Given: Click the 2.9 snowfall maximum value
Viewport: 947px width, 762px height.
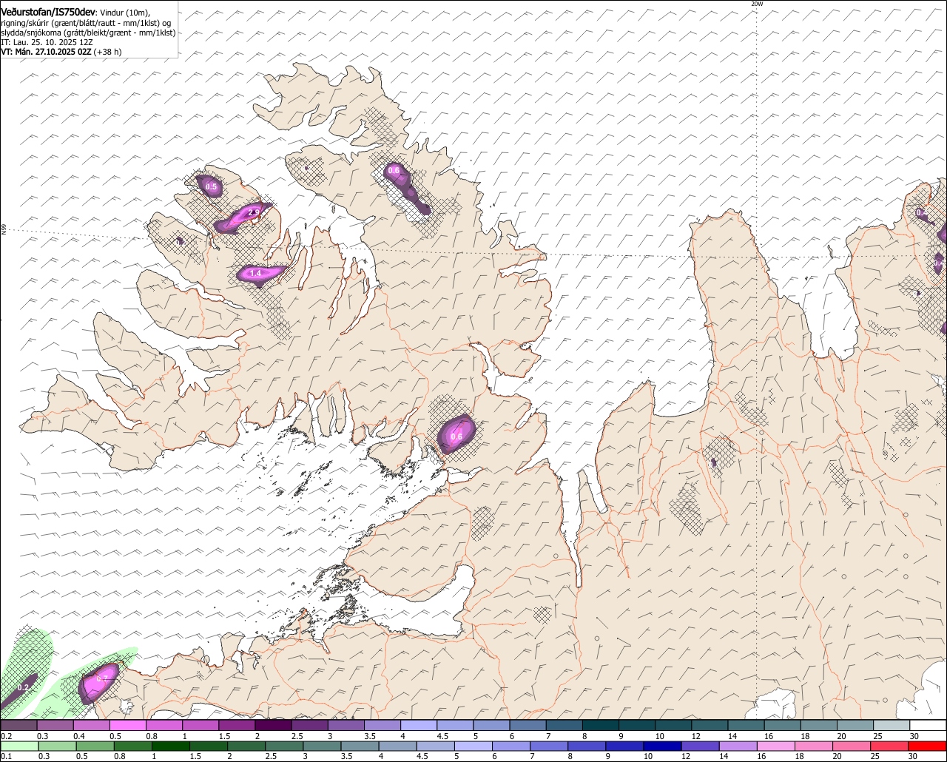Looking at the screenshot, I should [254, 213].
